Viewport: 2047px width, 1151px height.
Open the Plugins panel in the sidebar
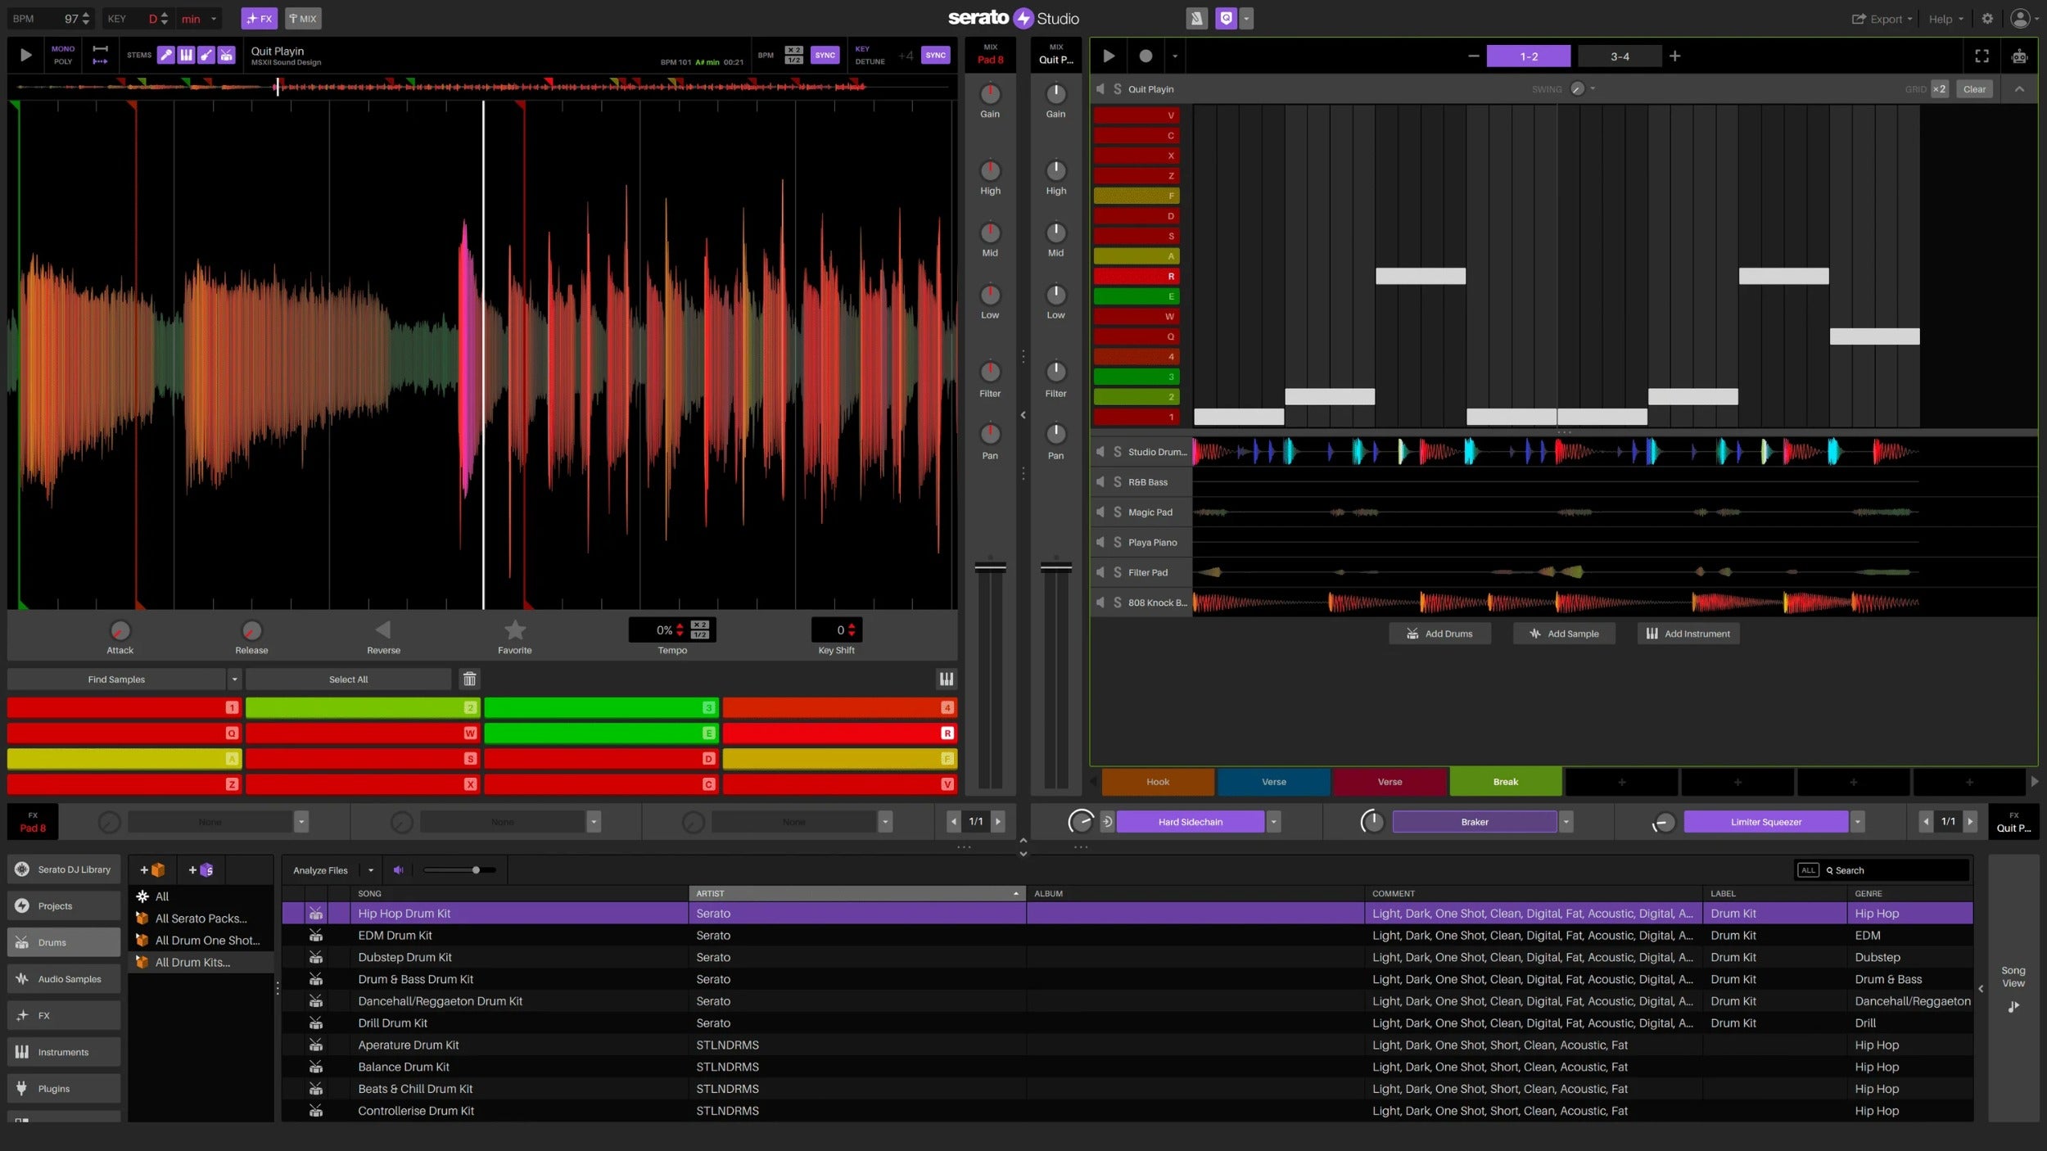pos(62,1088)
